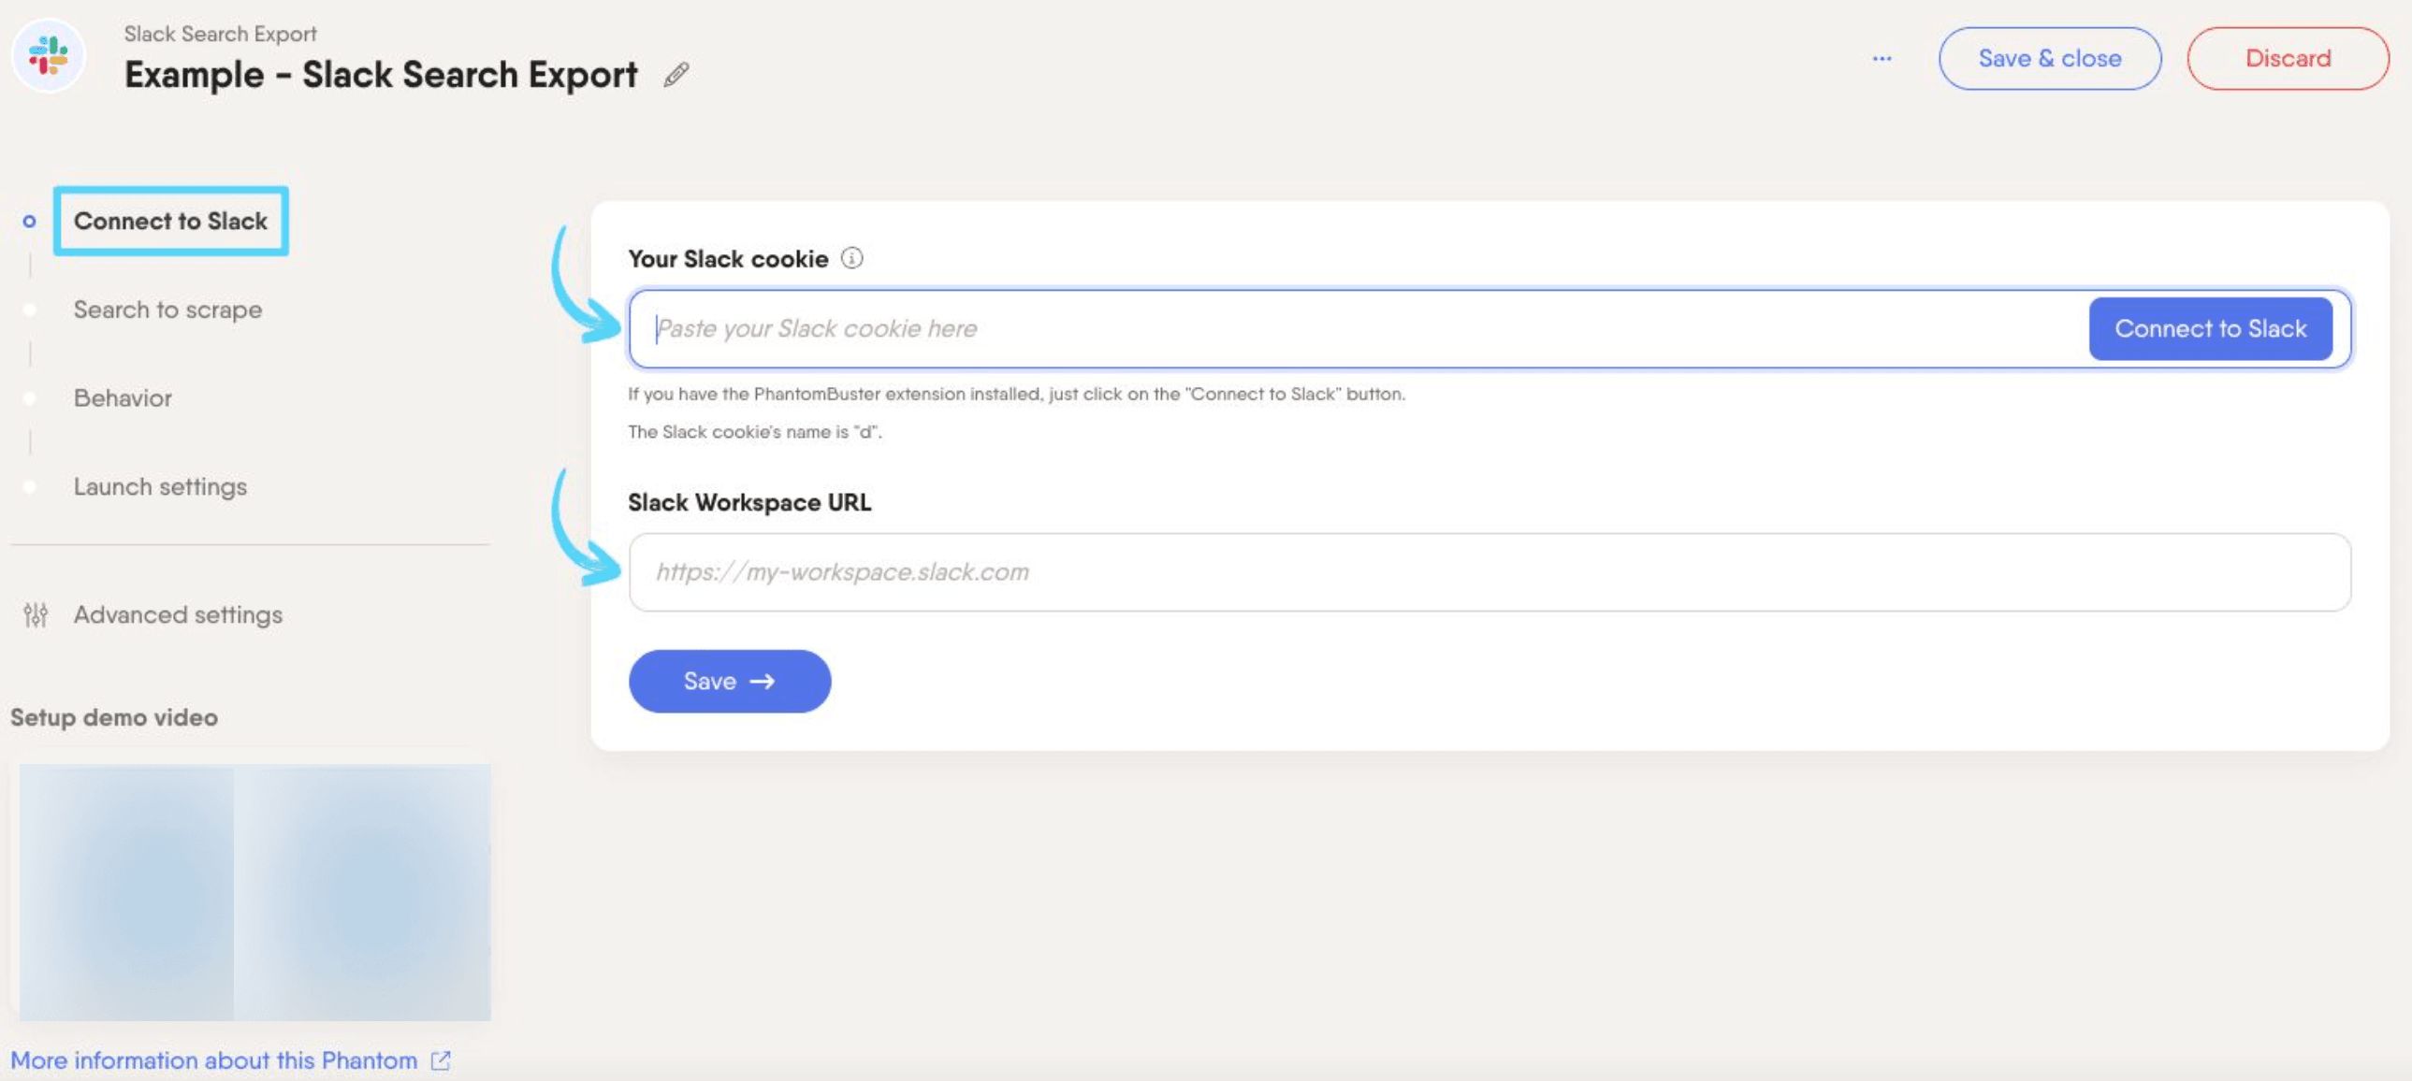Discard the Phantom changes

tap(2288, 58)
